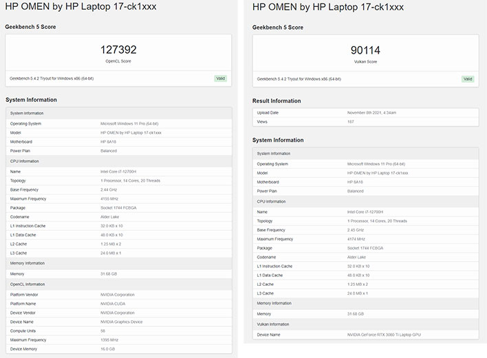Click the Valid badge under the Vulkan score
This screenshot has height=358, width=487.
click(467, 79)
